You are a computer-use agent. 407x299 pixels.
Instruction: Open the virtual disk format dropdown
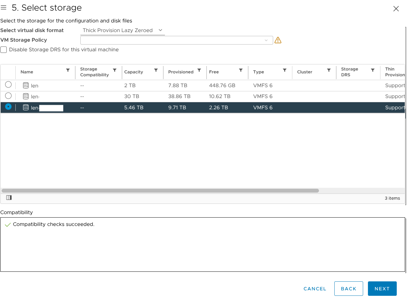coord(122,30)
